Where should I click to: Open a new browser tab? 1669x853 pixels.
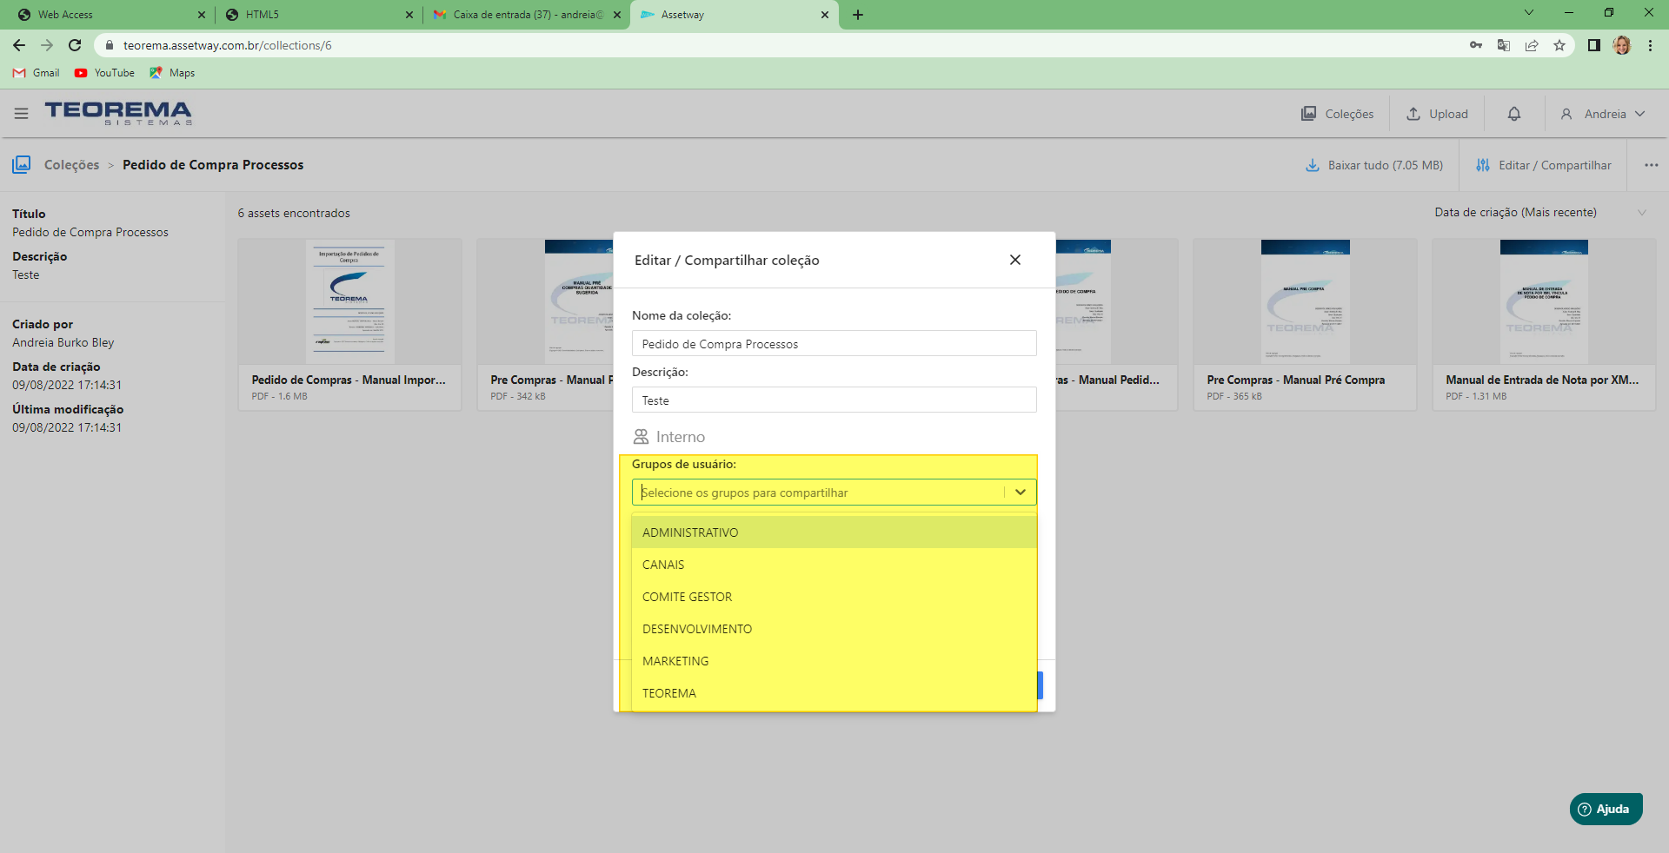point(858,15)
